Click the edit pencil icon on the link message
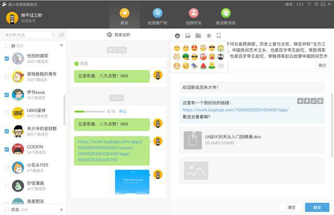Image resolution: width=334 pixels, height=215 pixels. pyautogui.click(x=314, y=101)
